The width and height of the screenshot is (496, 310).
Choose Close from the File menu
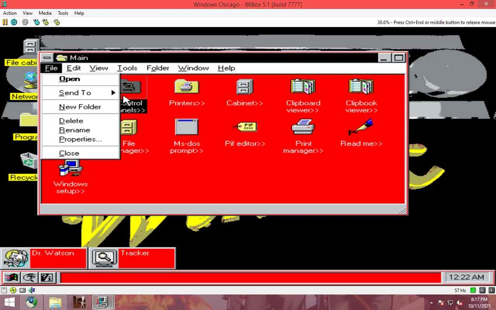point(80,153)
